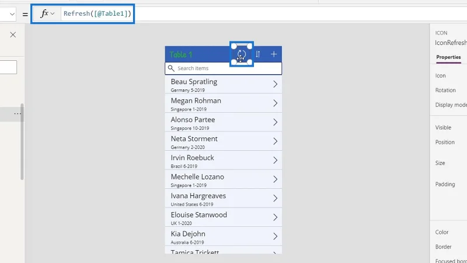Click the Visible property label
The image size is (467, 263).
tap(443, 127)
